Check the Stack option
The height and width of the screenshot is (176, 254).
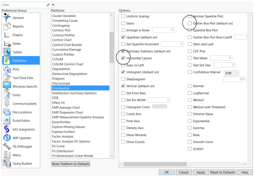pos(123,23)
